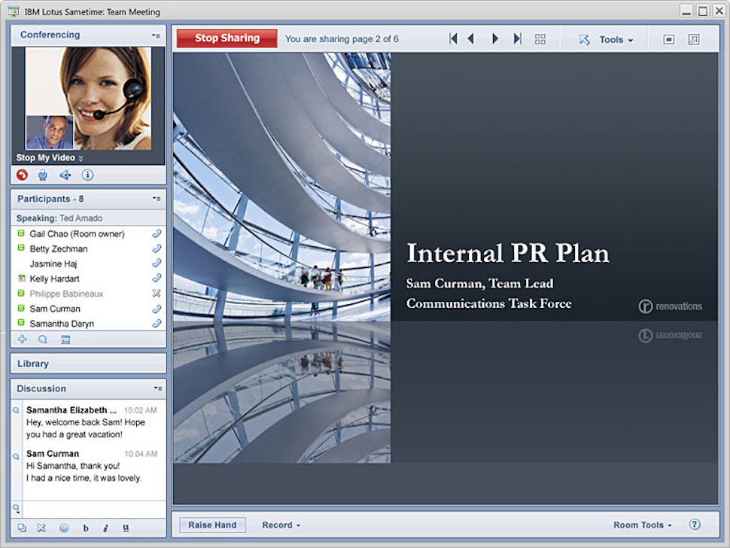
Task: Click Philippe Babineaux's disconnected icon
Action: (x=157, y=293)
